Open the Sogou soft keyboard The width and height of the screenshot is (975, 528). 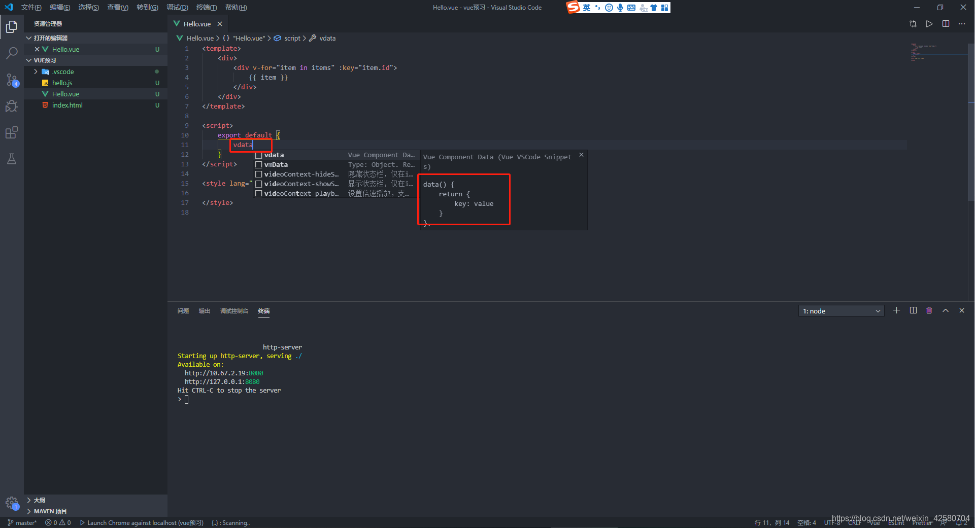click(631, 8)
